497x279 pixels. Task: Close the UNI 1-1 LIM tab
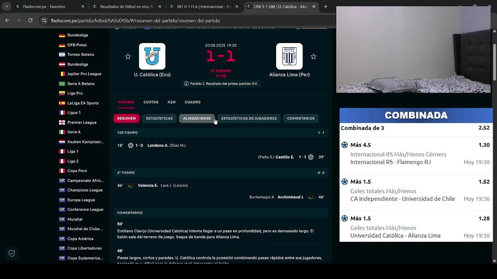pyautogui.click(x=314, y=7)
